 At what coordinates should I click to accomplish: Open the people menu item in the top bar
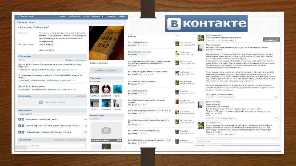62,16
